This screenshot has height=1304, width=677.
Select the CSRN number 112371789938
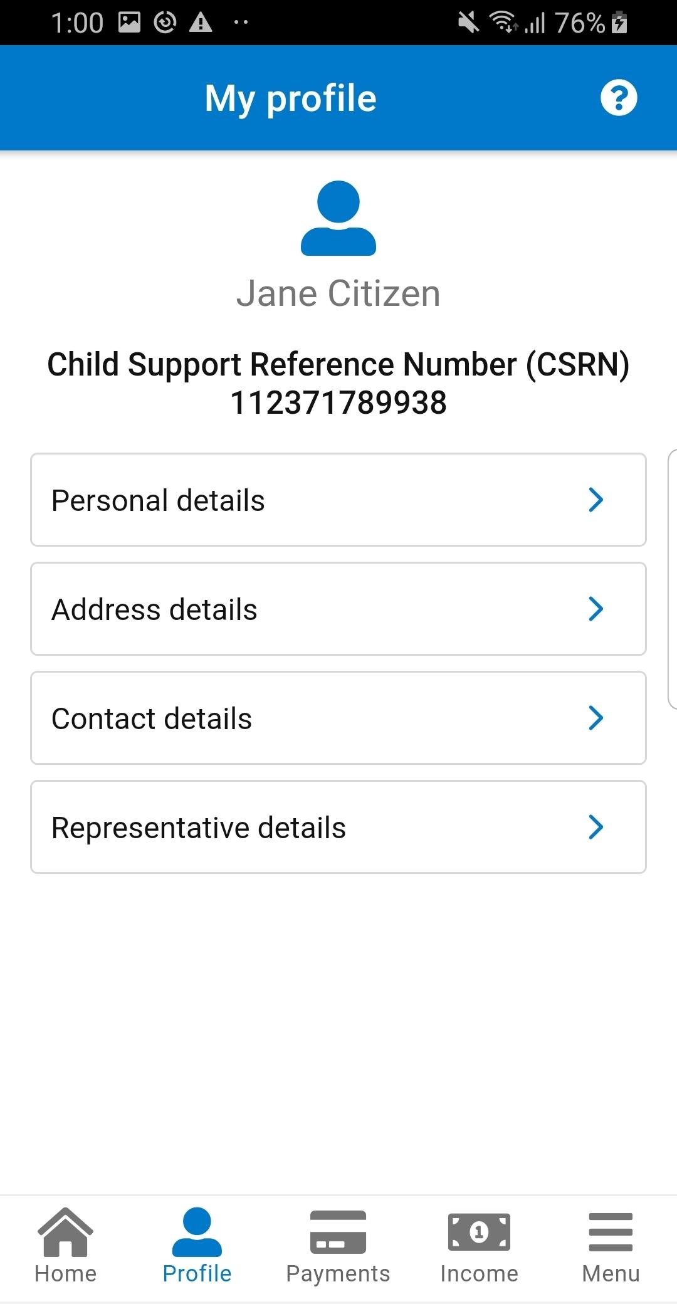click(x=338, y=402)
